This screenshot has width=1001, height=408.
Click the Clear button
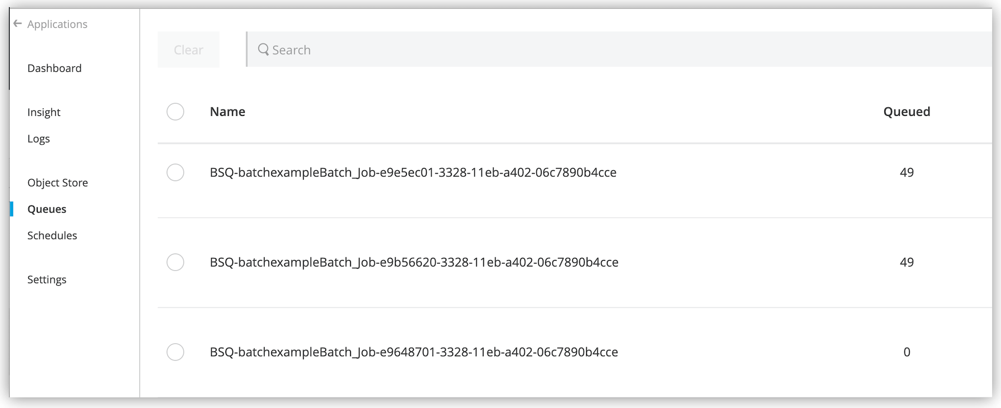click(189, 50)
